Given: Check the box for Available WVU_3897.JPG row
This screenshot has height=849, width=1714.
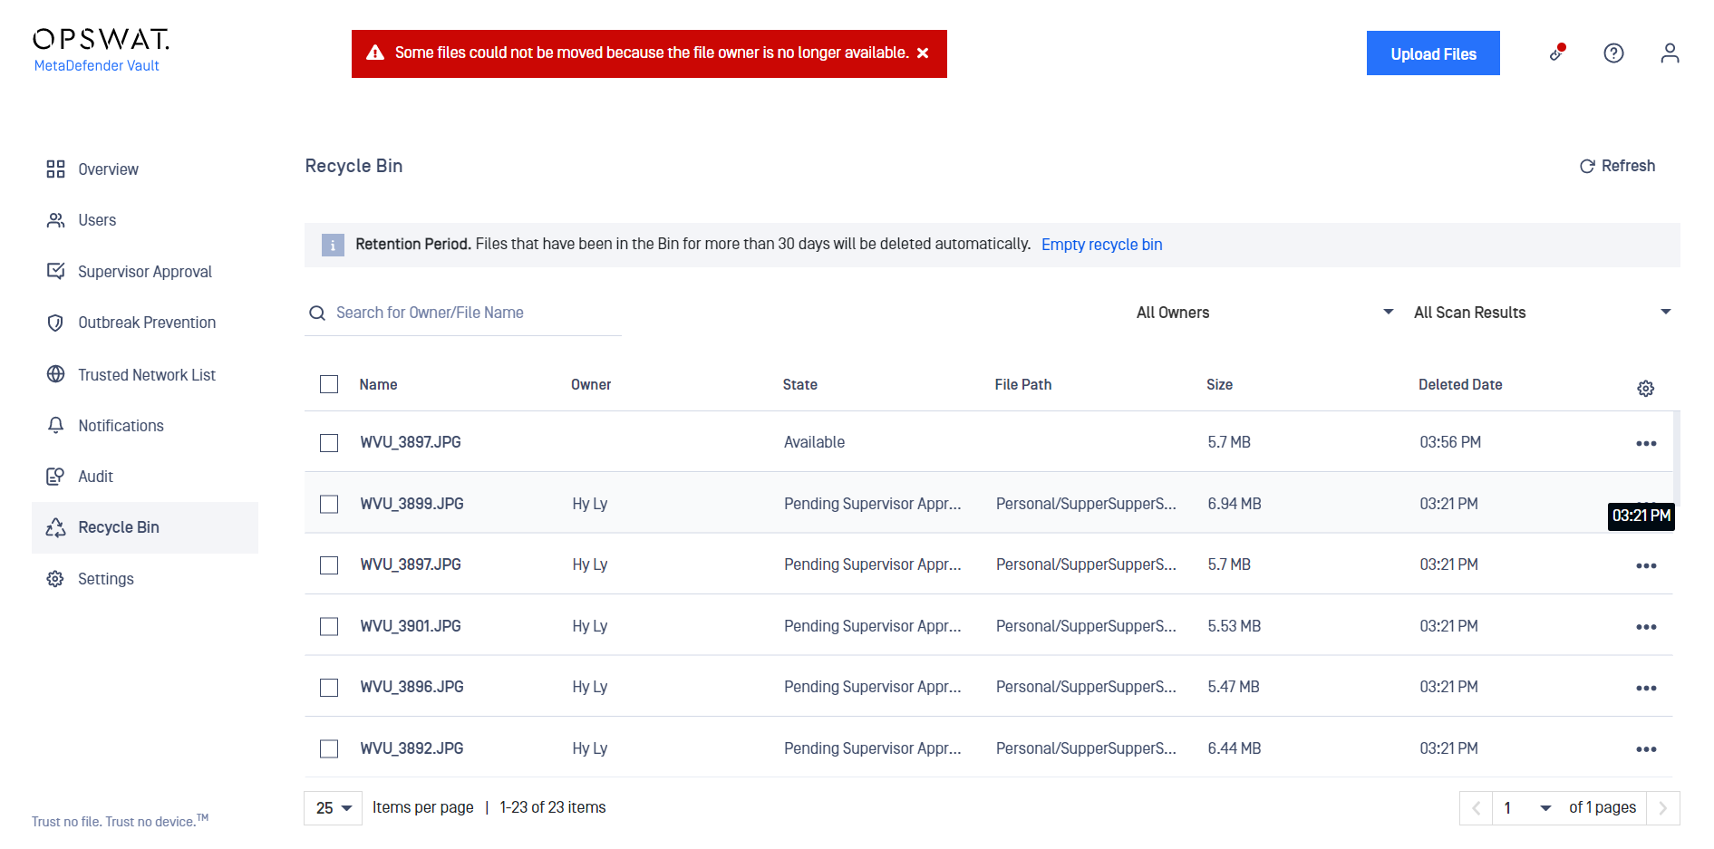Looking at the screenshot, I should tap(329, 442).
